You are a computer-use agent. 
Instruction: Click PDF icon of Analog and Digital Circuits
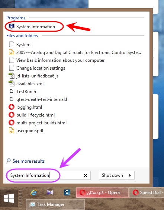[12, 52]
